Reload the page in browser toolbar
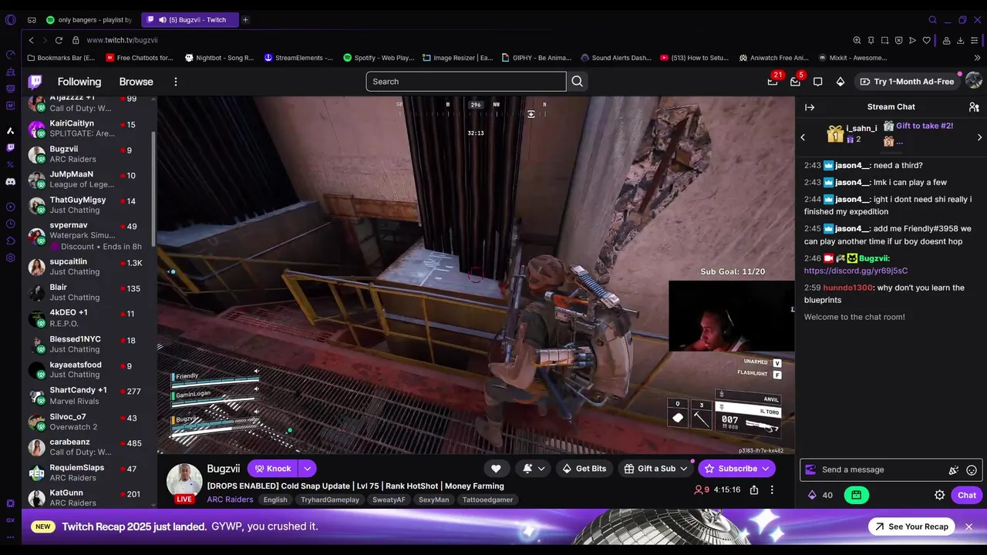The height and width of the screenshot is (555, 987). click(x=59, y=40)
